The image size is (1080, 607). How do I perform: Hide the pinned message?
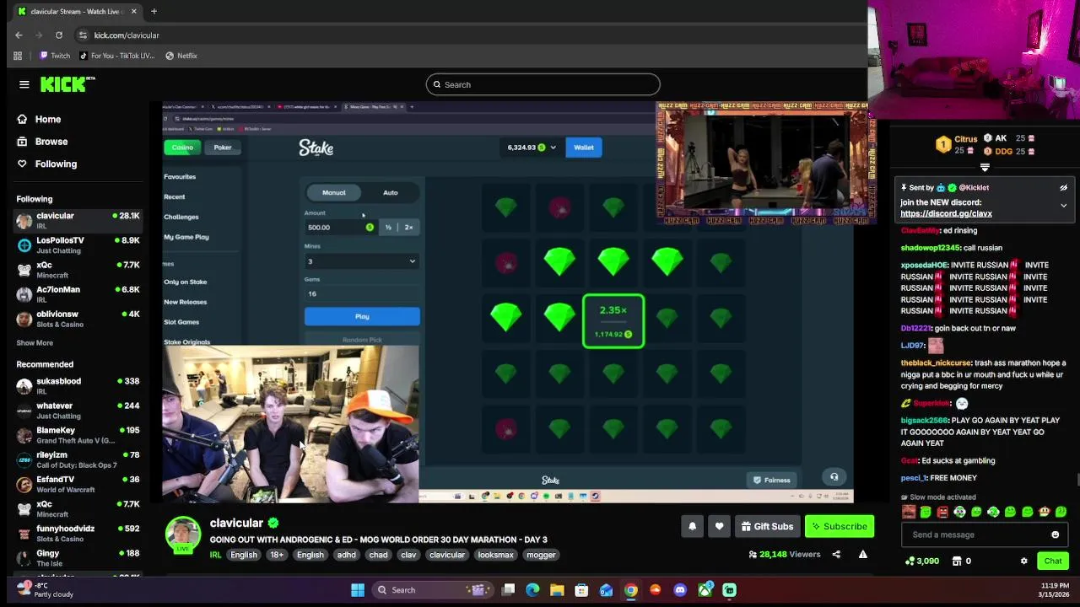(1063, 188)
